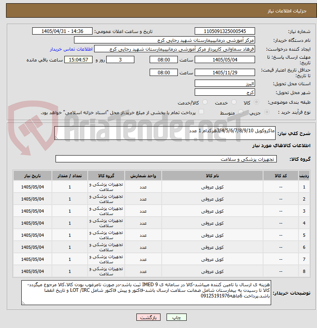The image size is (317, 328).
Task: Click کویل عروقی name in row 1
Action: point(212,187)
